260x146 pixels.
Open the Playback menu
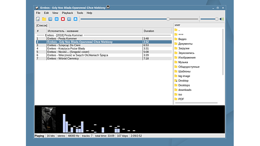tap(67, 13)
